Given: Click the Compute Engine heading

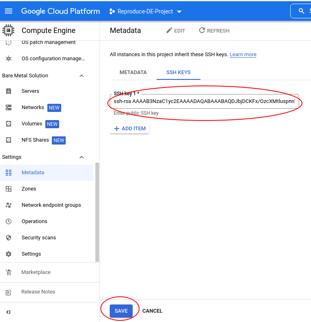Looking at the screenshot, I should coord(49,31).
